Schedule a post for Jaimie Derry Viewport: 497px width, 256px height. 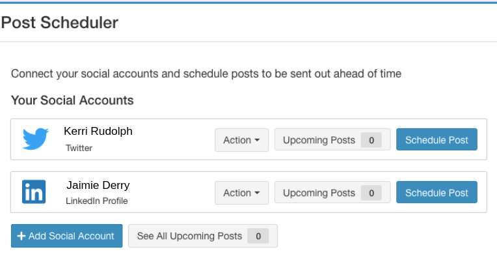(437, 193)
